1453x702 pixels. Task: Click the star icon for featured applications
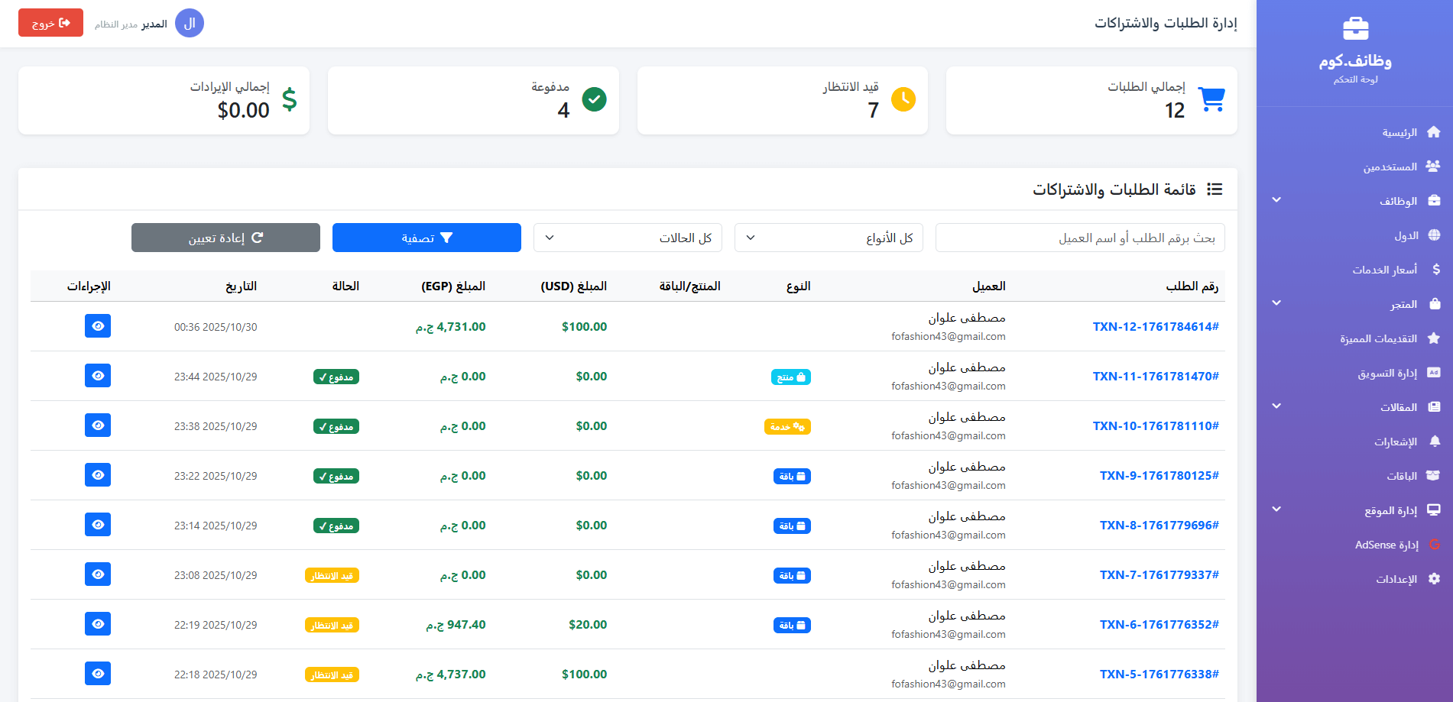click(x=1434, y=338)
